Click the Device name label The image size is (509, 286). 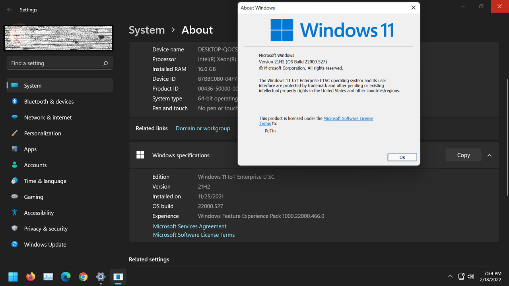click(168, 49)
